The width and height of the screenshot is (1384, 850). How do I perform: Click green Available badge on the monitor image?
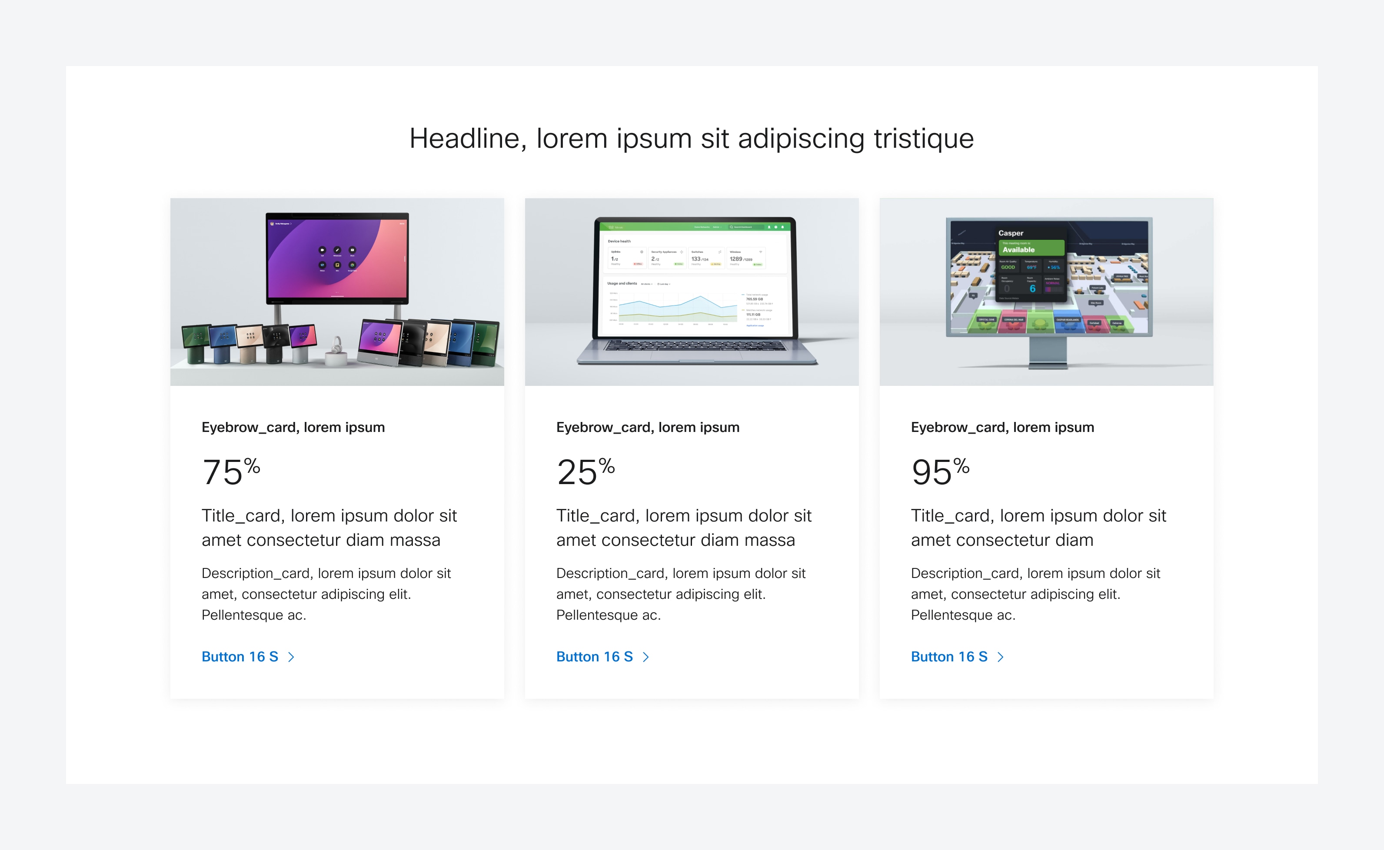tap(1032, 248)
